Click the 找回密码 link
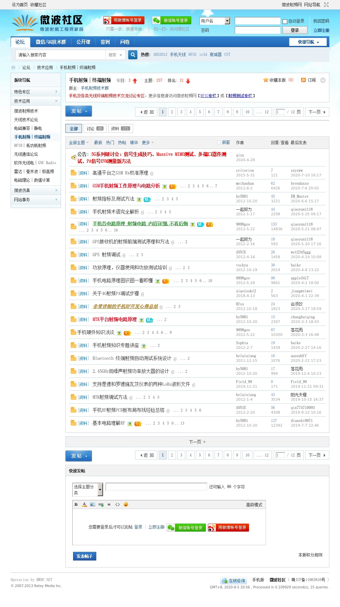The height and width of the screenshot is (607, 340). [321, 21]
